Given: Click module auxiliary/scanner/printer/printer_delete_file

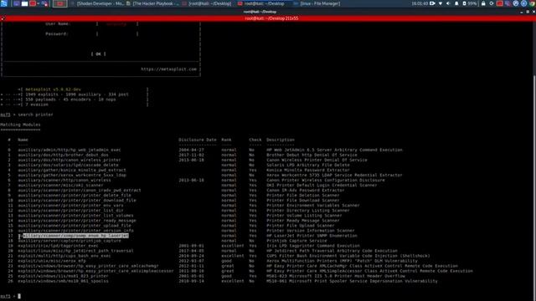Looking at the screenshot, I should pos(75,195).
